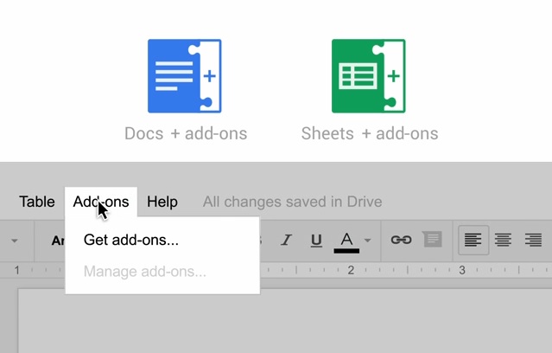Click the 'Sheets + add-ons' label

(x=370, y=134)
